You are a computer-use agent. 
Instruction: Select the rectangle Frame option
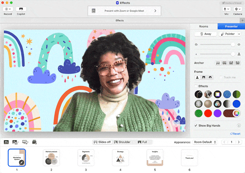point(204,77)
